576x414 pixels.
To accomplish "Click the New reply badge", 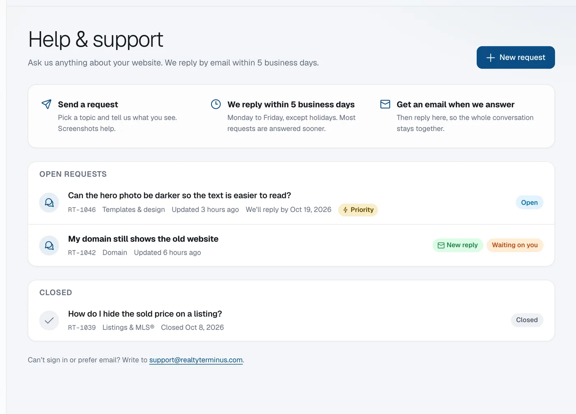I will (458, 245).
